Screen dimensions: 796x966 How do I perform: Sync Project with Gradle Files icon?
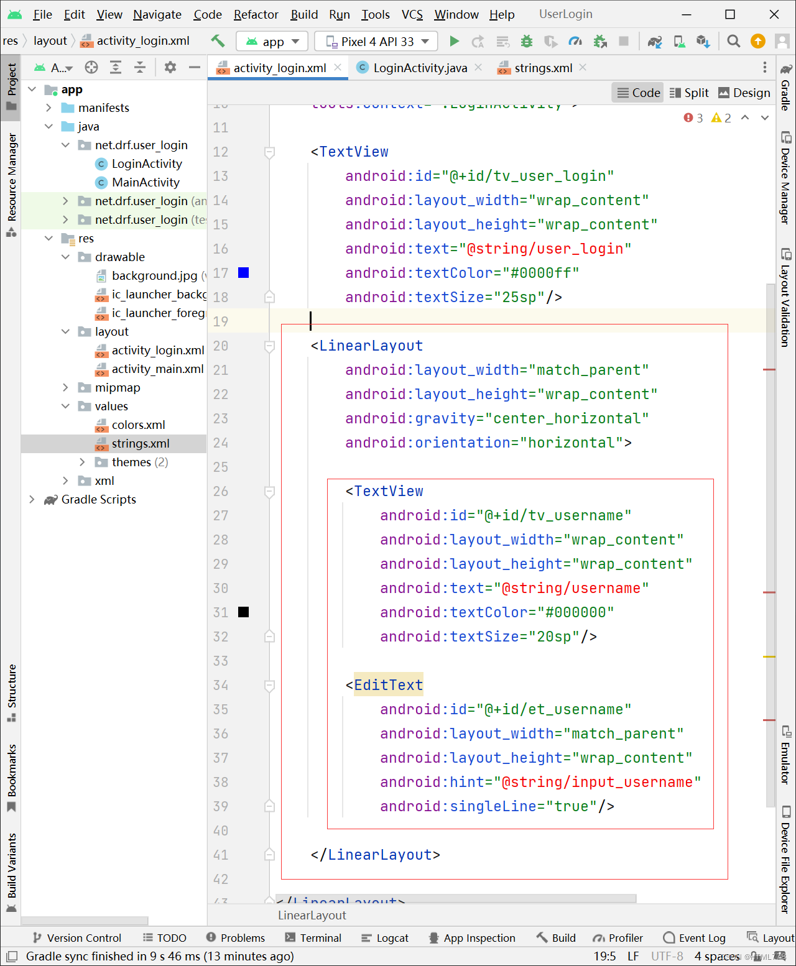click(x=655, y=41)
